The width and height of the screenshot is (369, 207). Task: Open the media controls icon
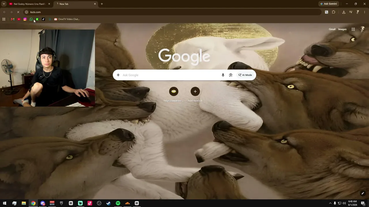[351, 12]
